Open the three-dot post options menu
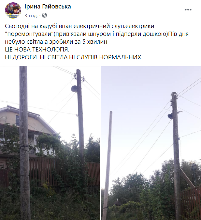The width and height of the screenshot is (201, 220). point(188,10)
